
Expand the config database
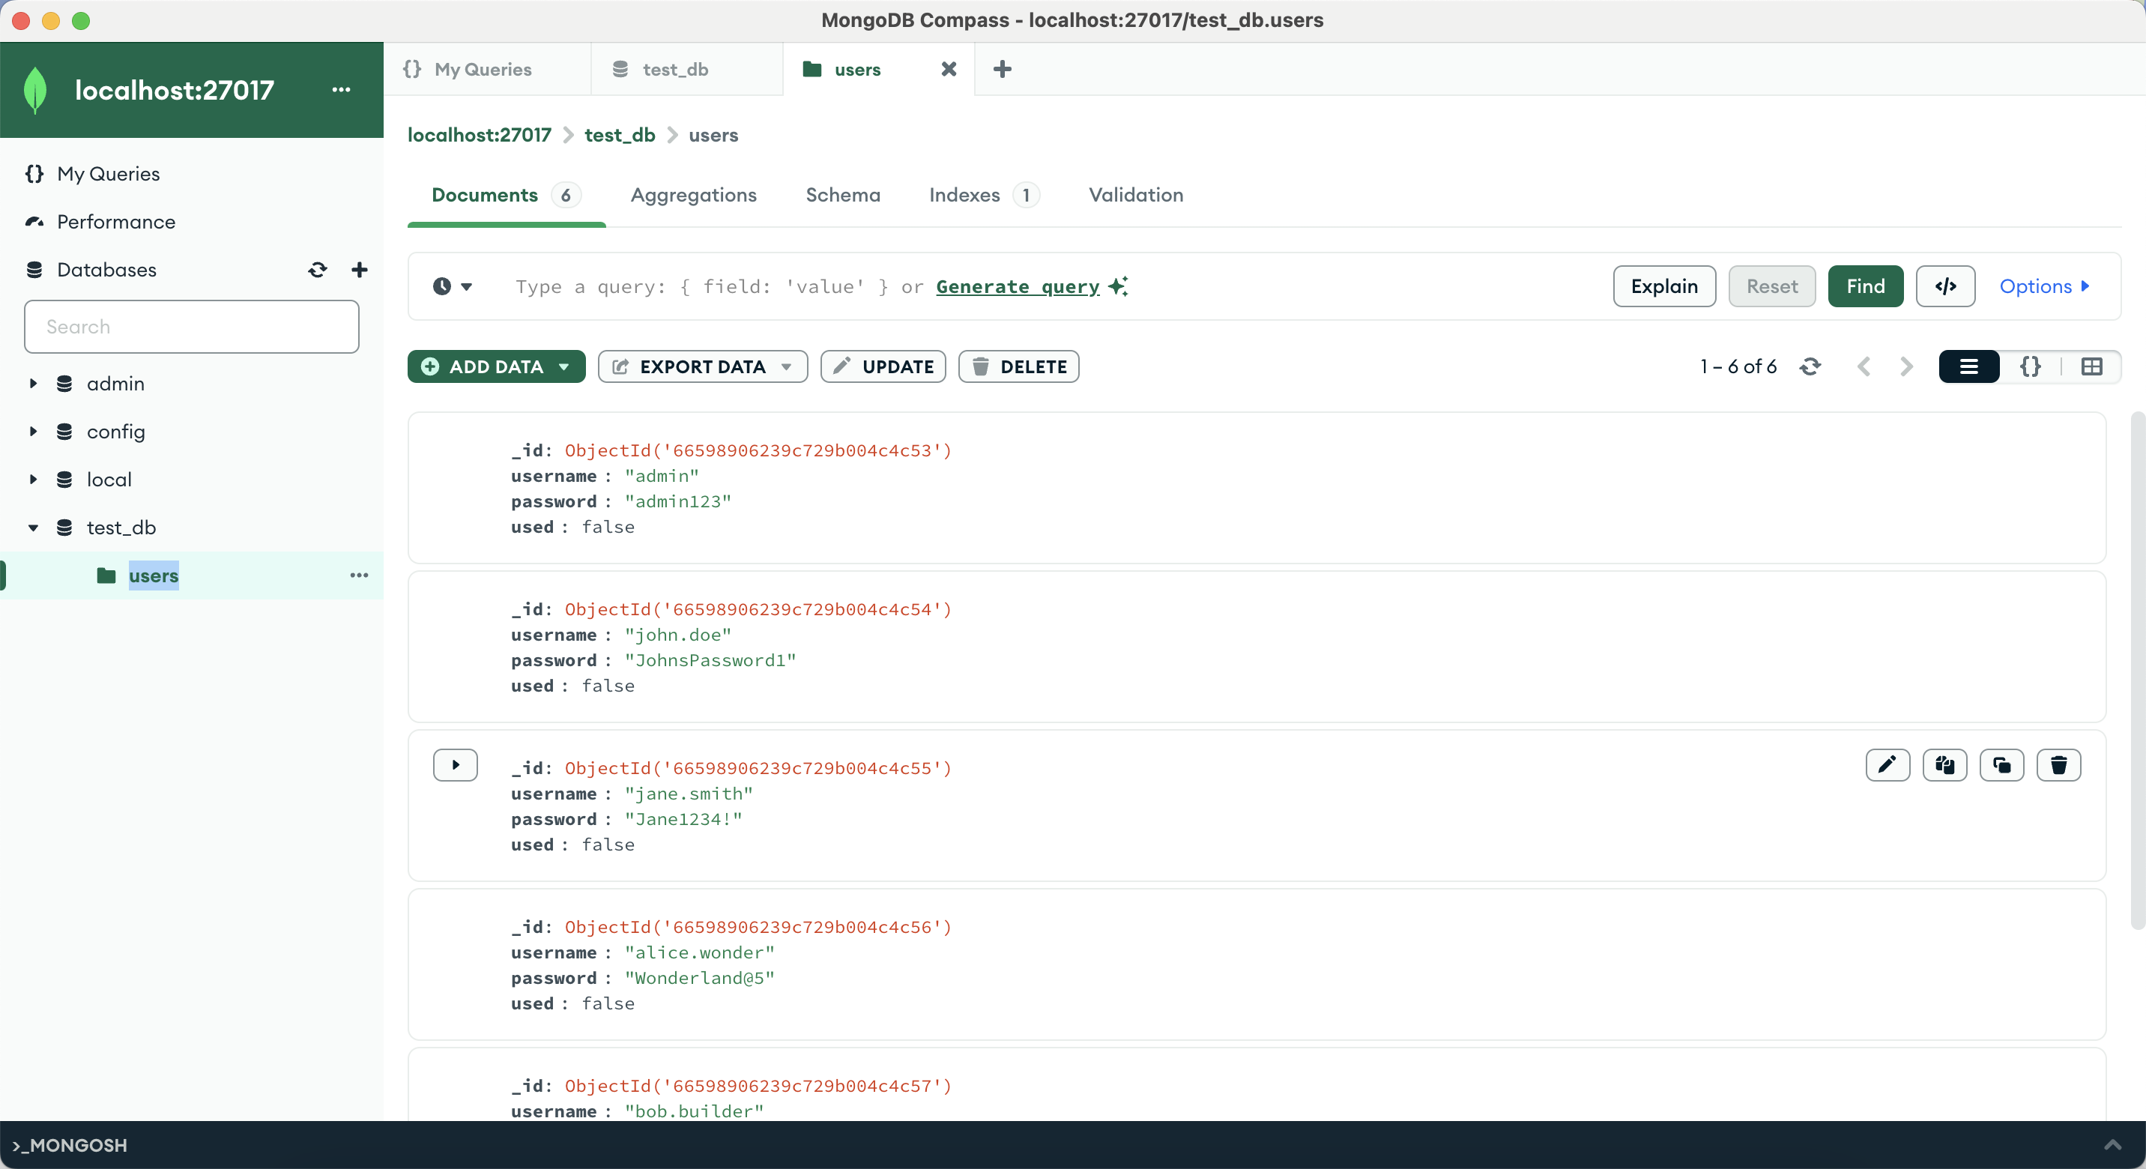pos(33,432)
